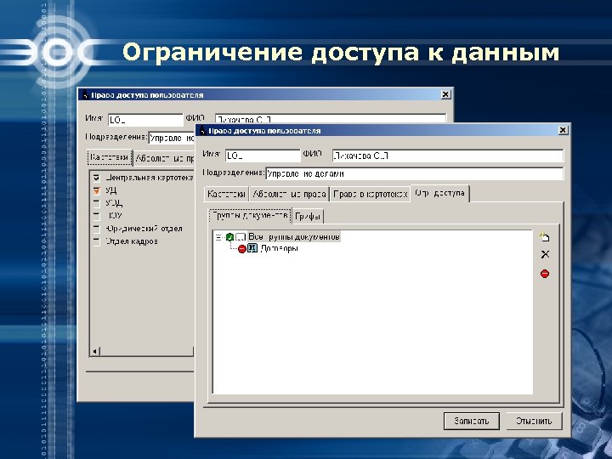Close the back 'Права доступа пользователя' window
Image resolution: width=612 pixels, height=459 pixels.
click(445, 94)
